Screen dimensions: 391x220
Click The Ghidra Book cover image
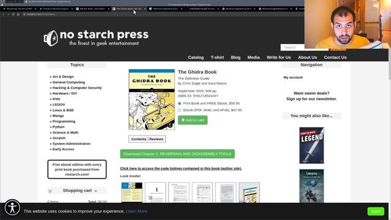[x=152, y=100]
